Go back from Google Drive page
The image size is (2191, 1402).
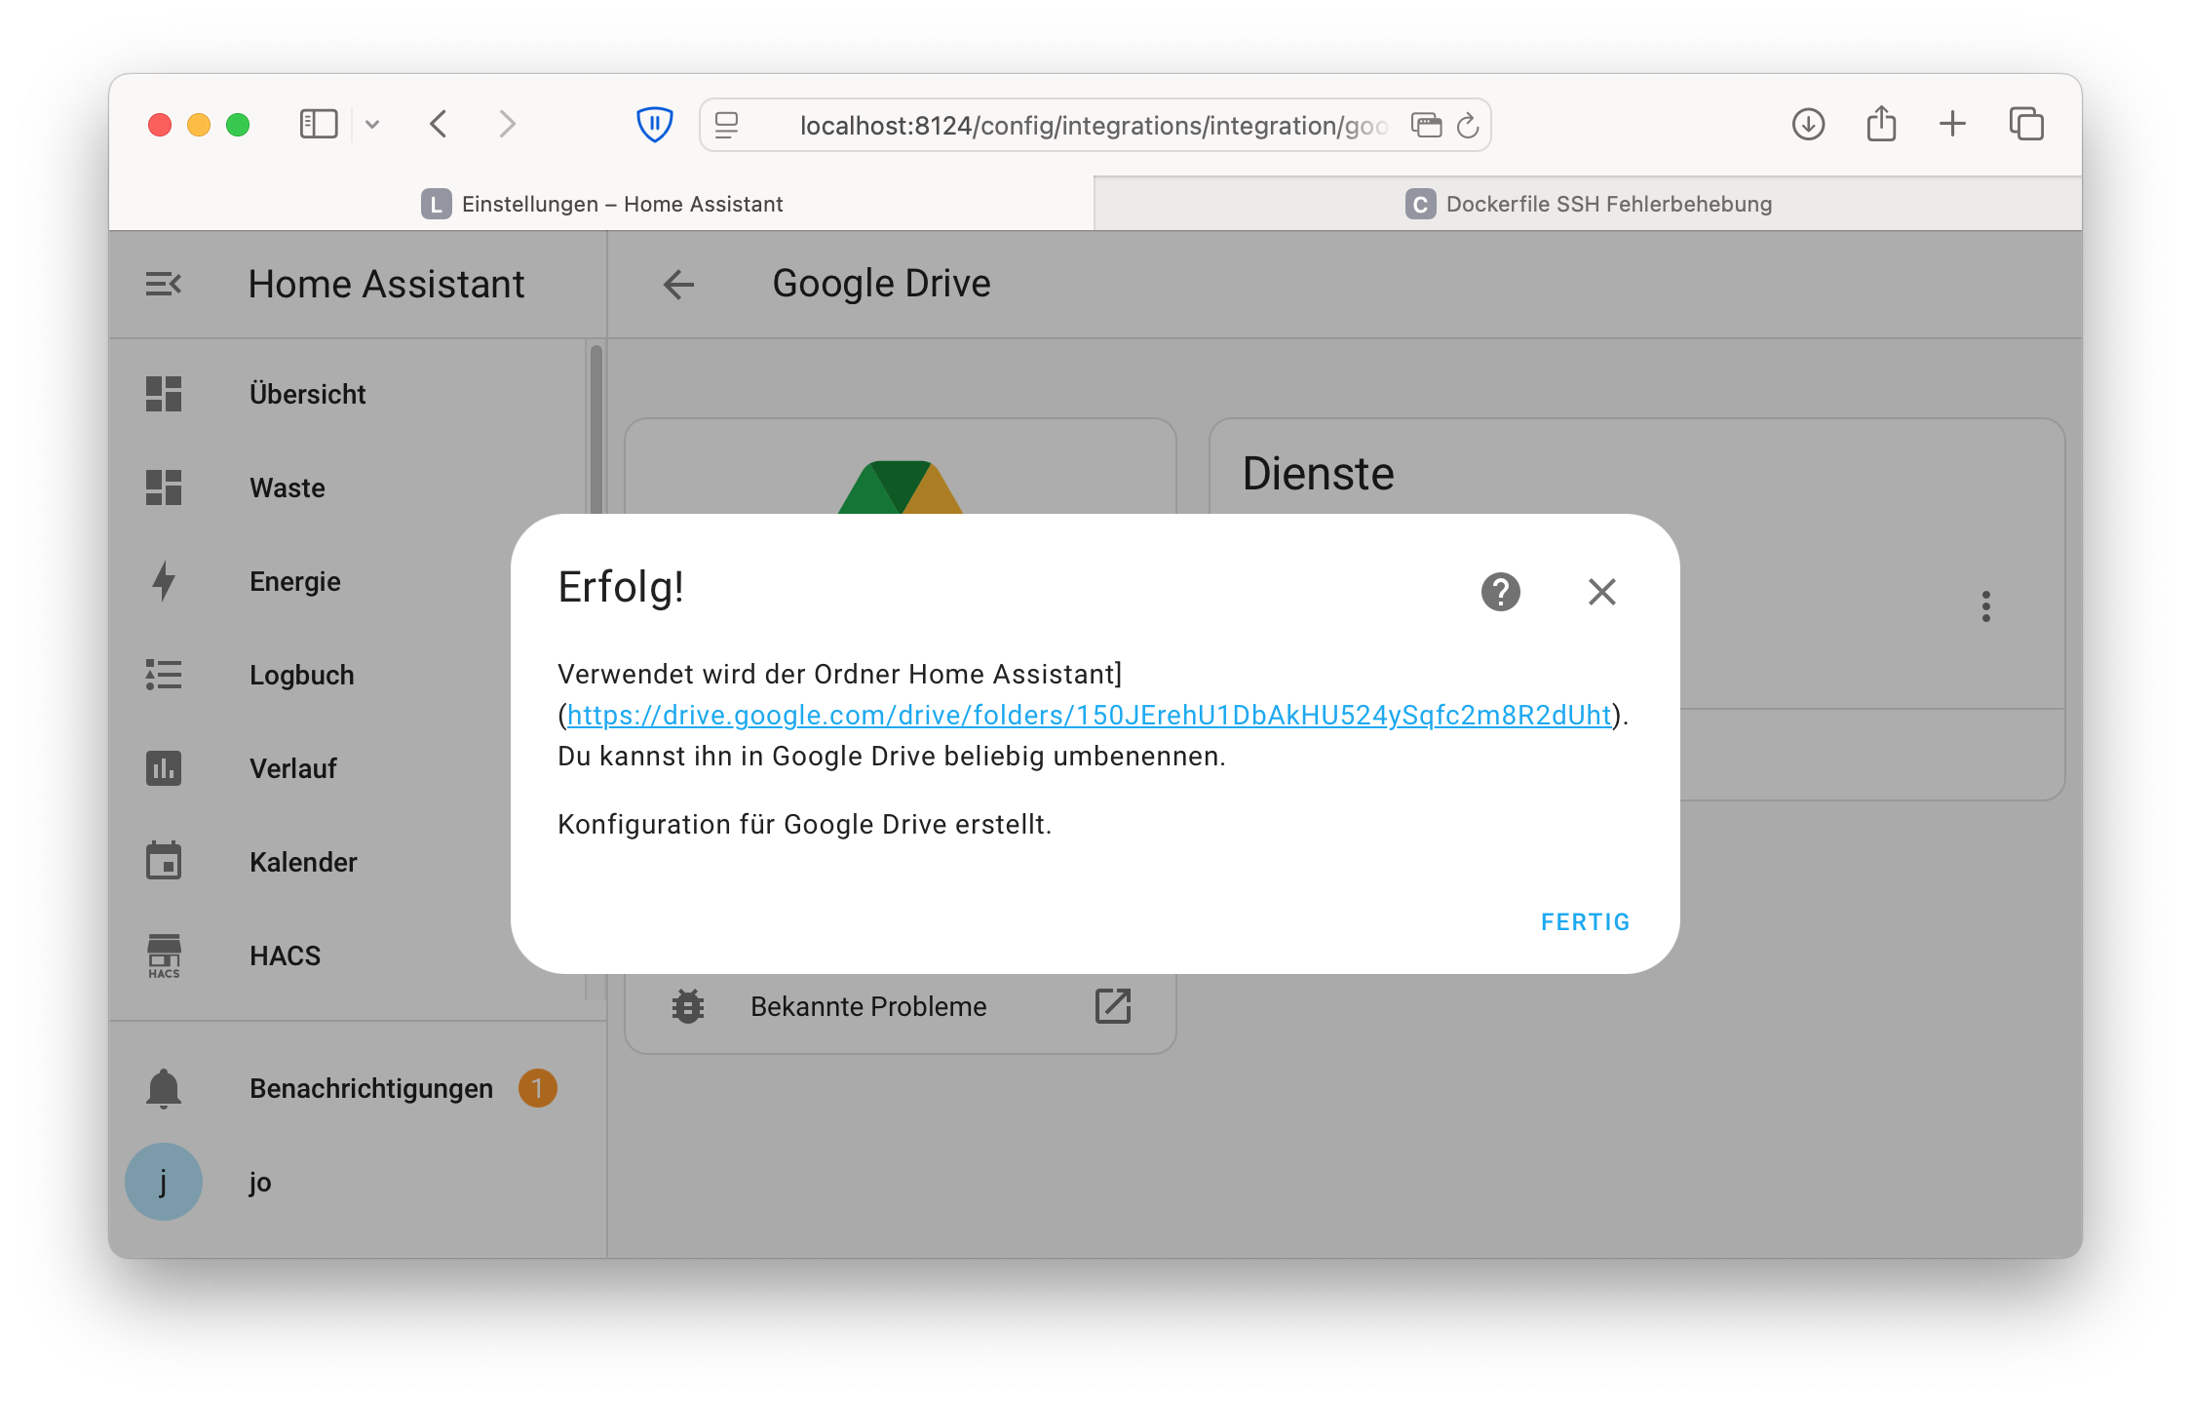pos(678,285)
